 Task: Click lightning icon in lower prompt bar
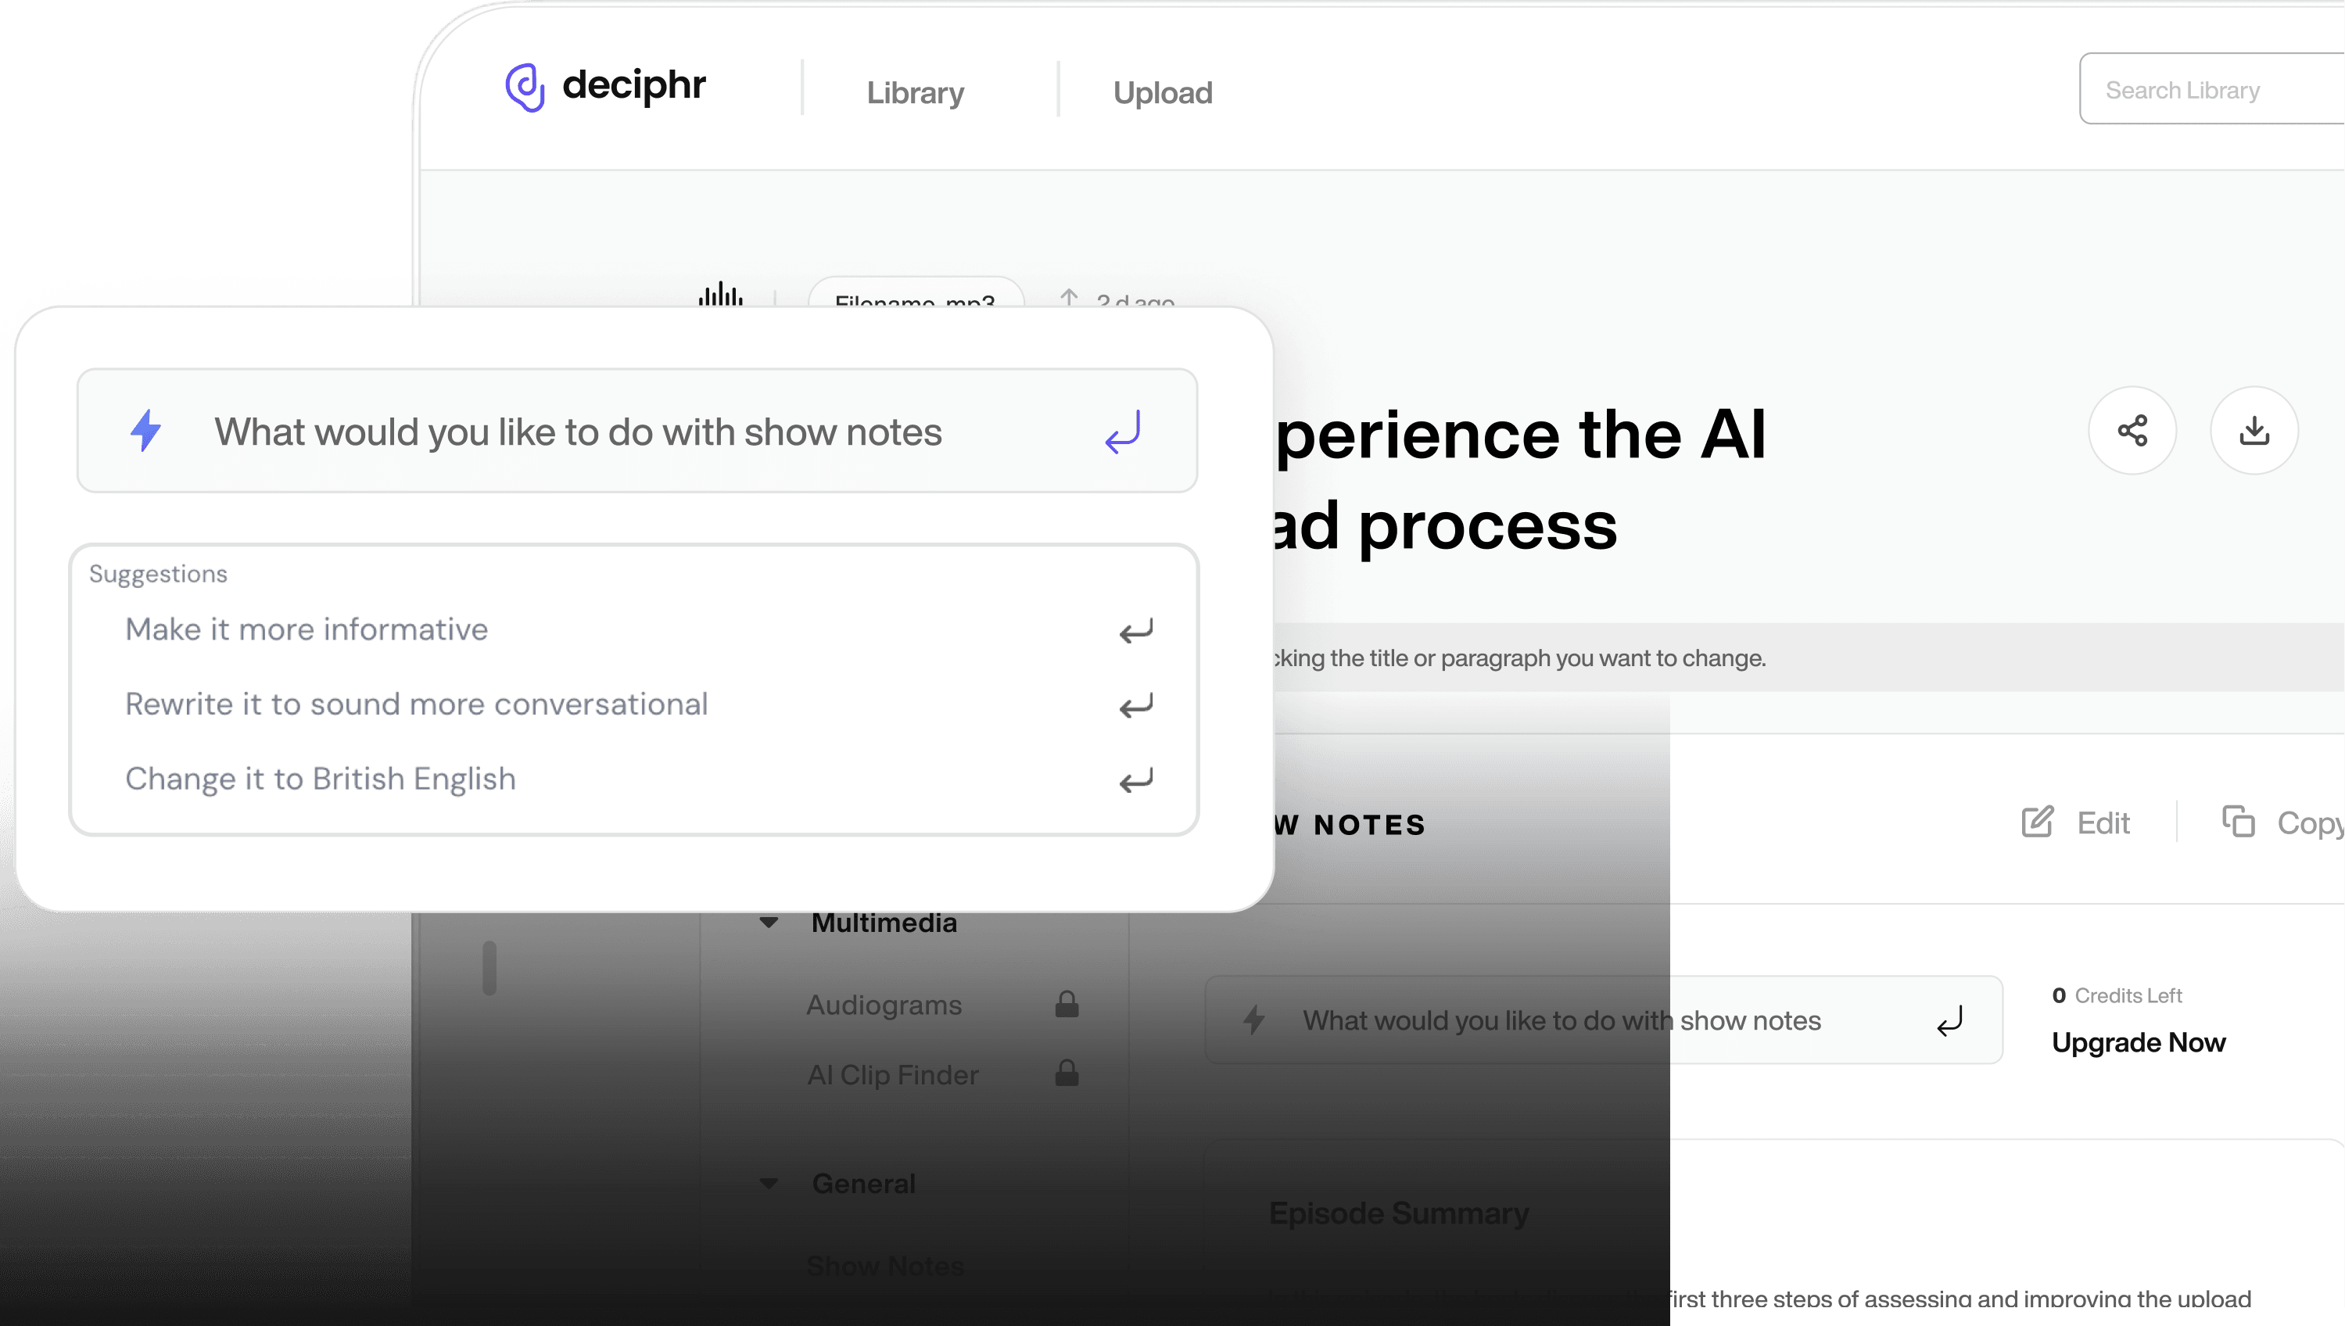1254,1019
